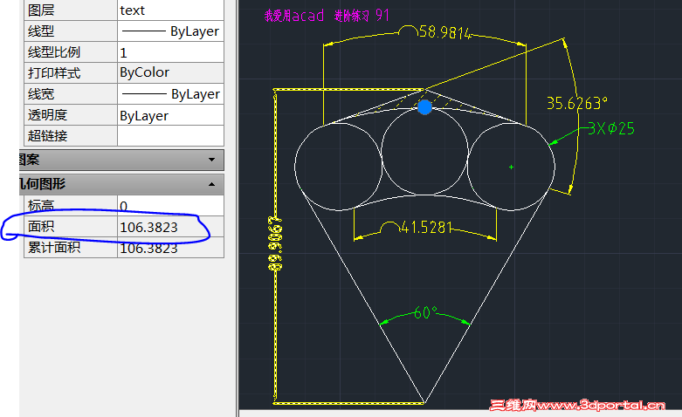Collapse the 几何图形 section arrow
Viewport: 682px width, 417px height.
pos(212,184)
